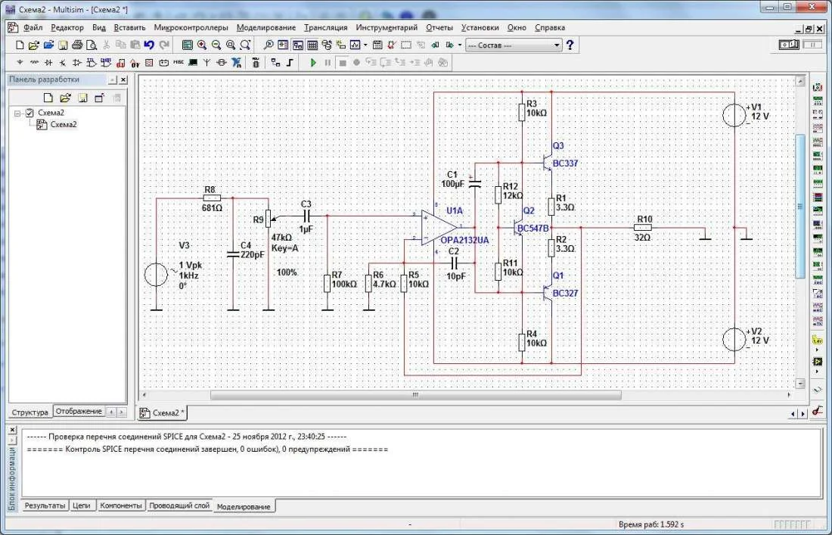The width and height of the screenshot is (832, 535).
Task: Expand the grapher icon dropdown arrow
Action: [x=365, y=45]
